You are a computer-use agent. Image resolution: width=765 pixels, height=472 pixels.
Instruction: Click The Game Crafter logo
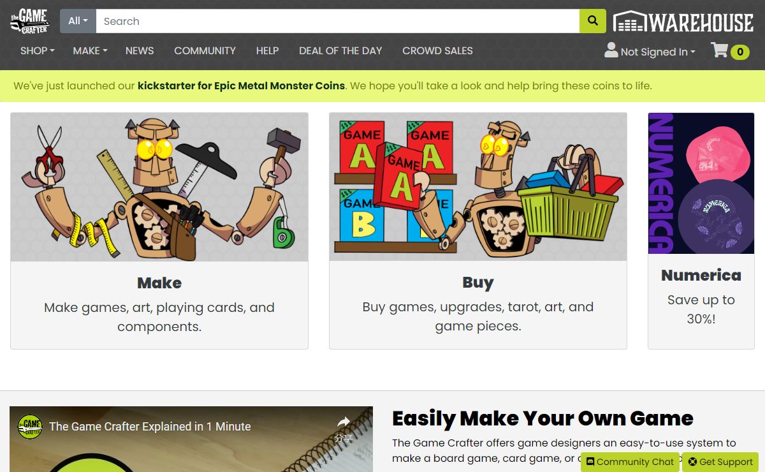pyautogui.click(x=30, y=21)
